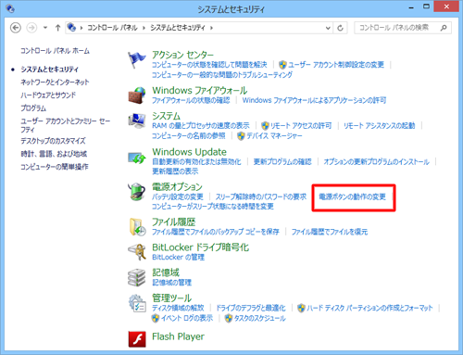Click ドライブのデフラグと最適化 link
The image size is (463, 355).
pyautogui.click(x=251, y=308)
